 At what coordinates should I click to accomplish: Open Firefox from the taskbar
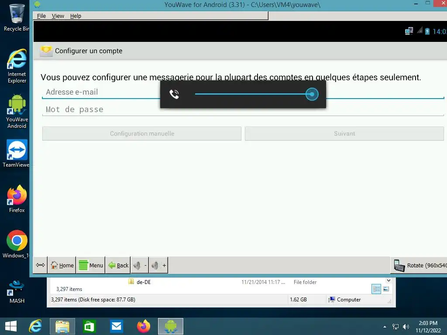pyautogui.click(x=143, y=326)
